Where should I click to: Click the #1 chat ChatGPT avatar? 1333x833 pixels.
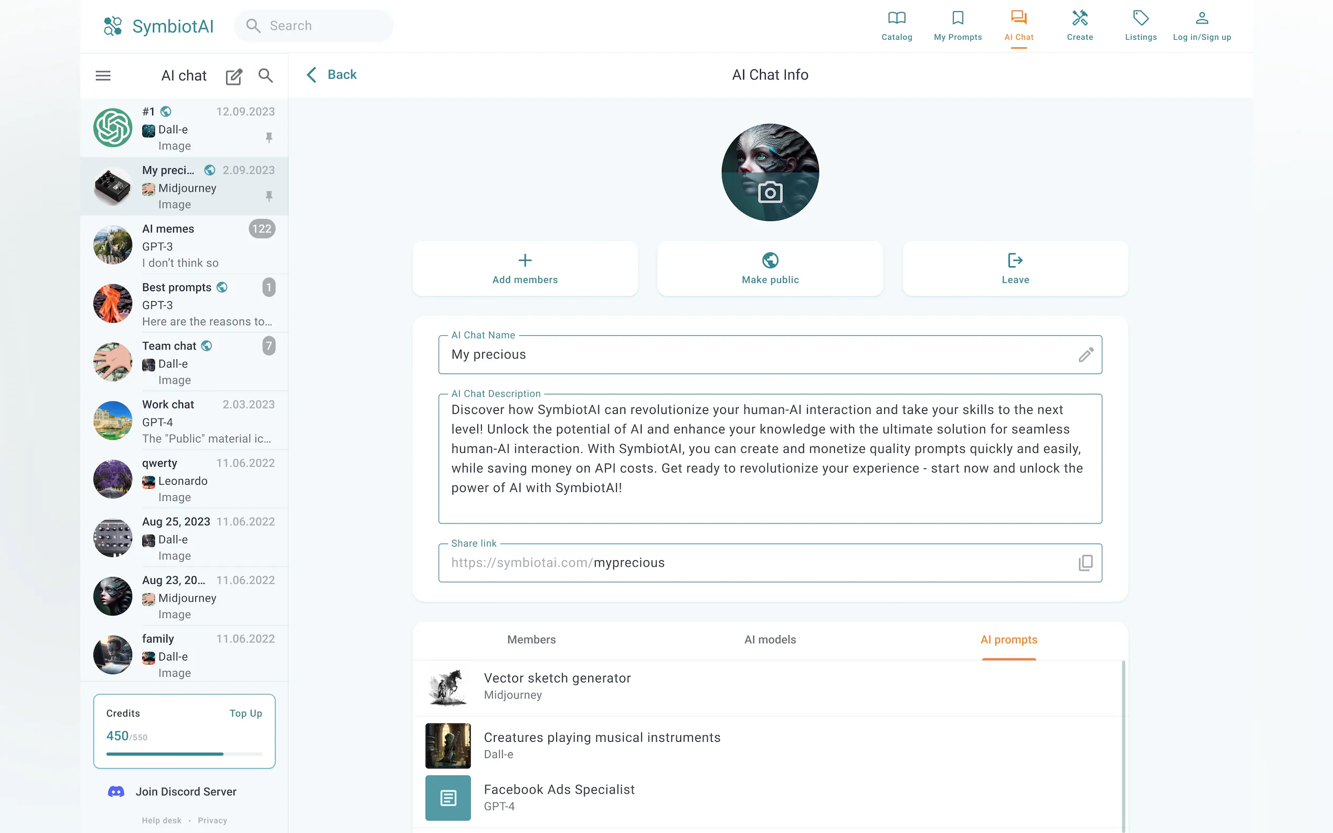(112, 128)
